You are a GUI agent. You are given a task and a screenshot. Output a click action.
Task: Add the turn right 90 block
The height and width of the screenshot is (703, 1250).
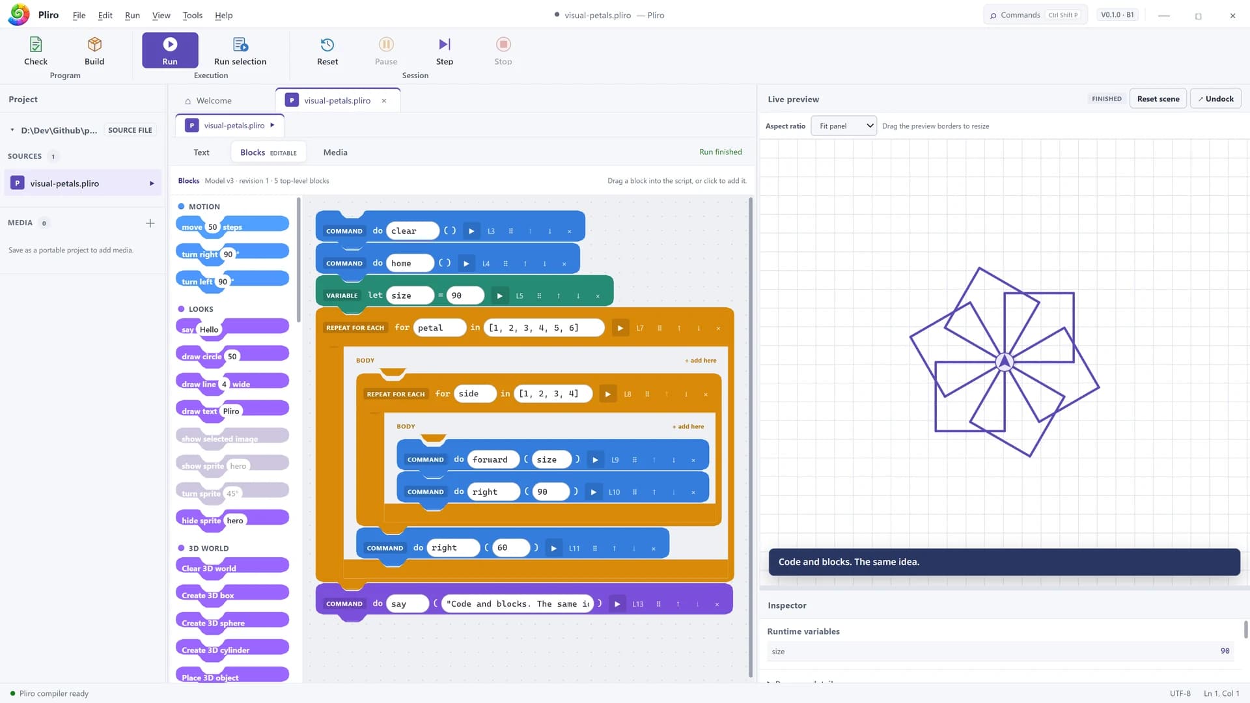tap(232, 253)
